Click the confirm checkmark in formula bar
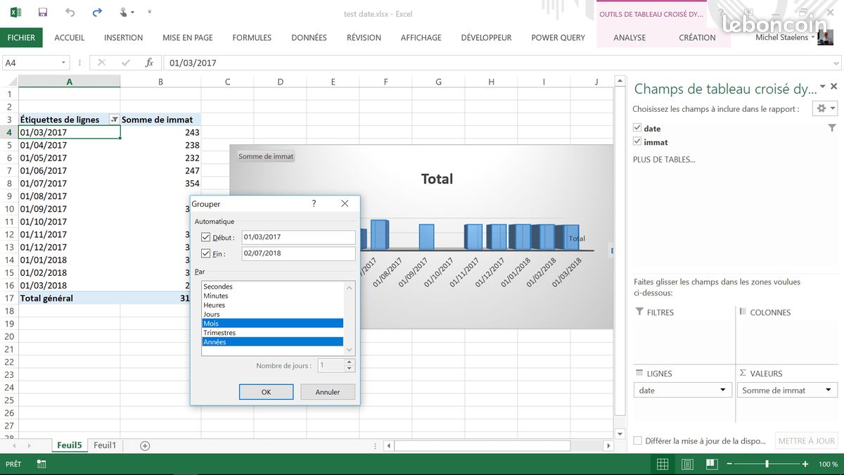This screenshot has height=475, width=844. tap(125, 63)
